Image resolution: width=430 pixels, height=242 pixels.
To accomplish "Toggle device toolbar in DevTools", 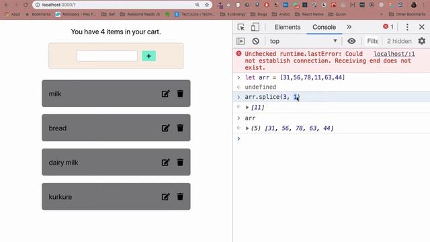I will [x=255, y=27].
